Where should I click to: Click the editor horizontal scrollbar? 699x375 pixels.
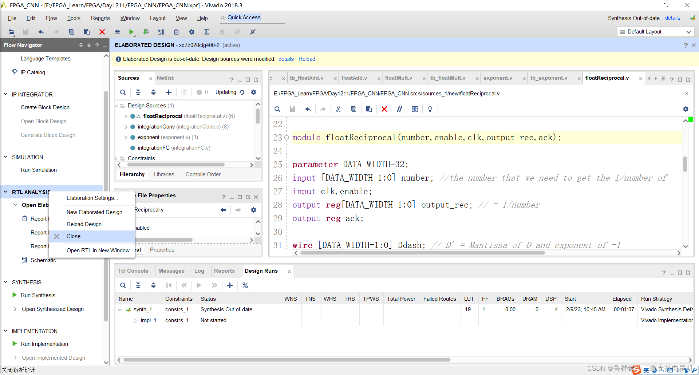click(422, 253)
